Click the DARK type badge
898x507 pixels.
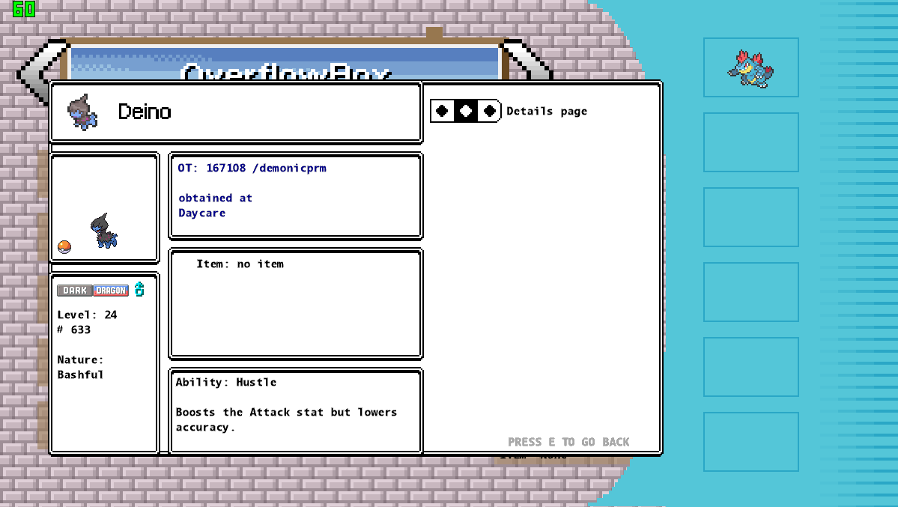tap(74, 291)
